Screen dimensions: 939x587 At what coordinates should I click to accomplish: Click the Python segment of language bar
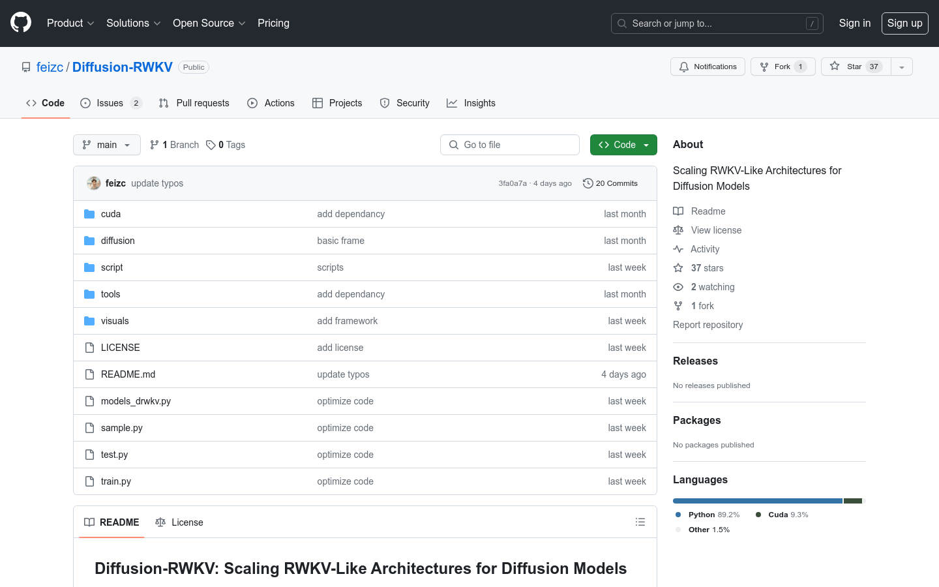click(x=758, y=501)
